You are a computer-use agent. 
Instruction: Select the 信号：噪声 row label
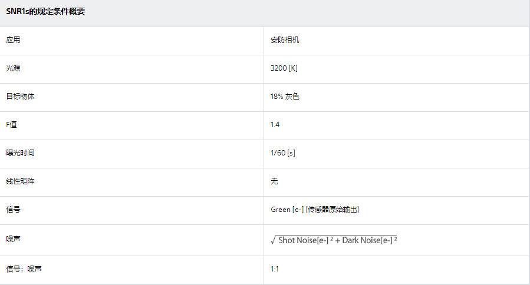[x=24, y=269]
